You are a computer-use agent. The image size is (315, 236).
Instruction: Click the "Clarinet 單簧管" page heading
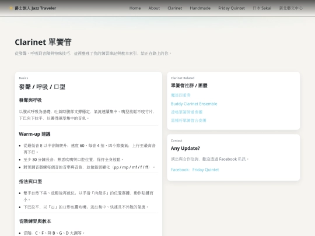pyautogui.click(x=43, y=42)
